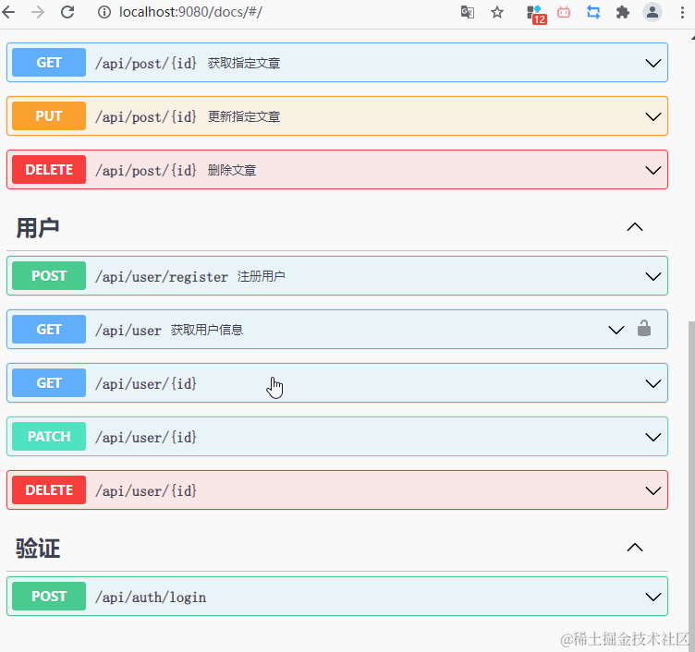
Task: Expand PUT /api/post/{id} chevron
Action: tap(652, 116)
